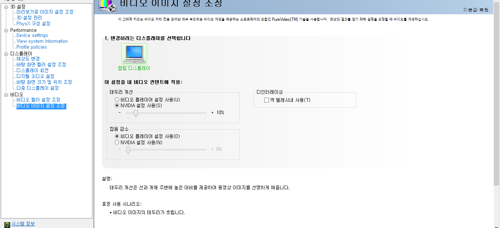Click the noise reduction slider thumb at 0%
Image resolution: width=500 pixels, height=228 pixels.
(128, 150)
